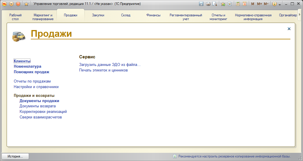The width and height of the screenshot is (303, 161).
Task: Click the Save icon in title bar
Action: pos(201,4)
